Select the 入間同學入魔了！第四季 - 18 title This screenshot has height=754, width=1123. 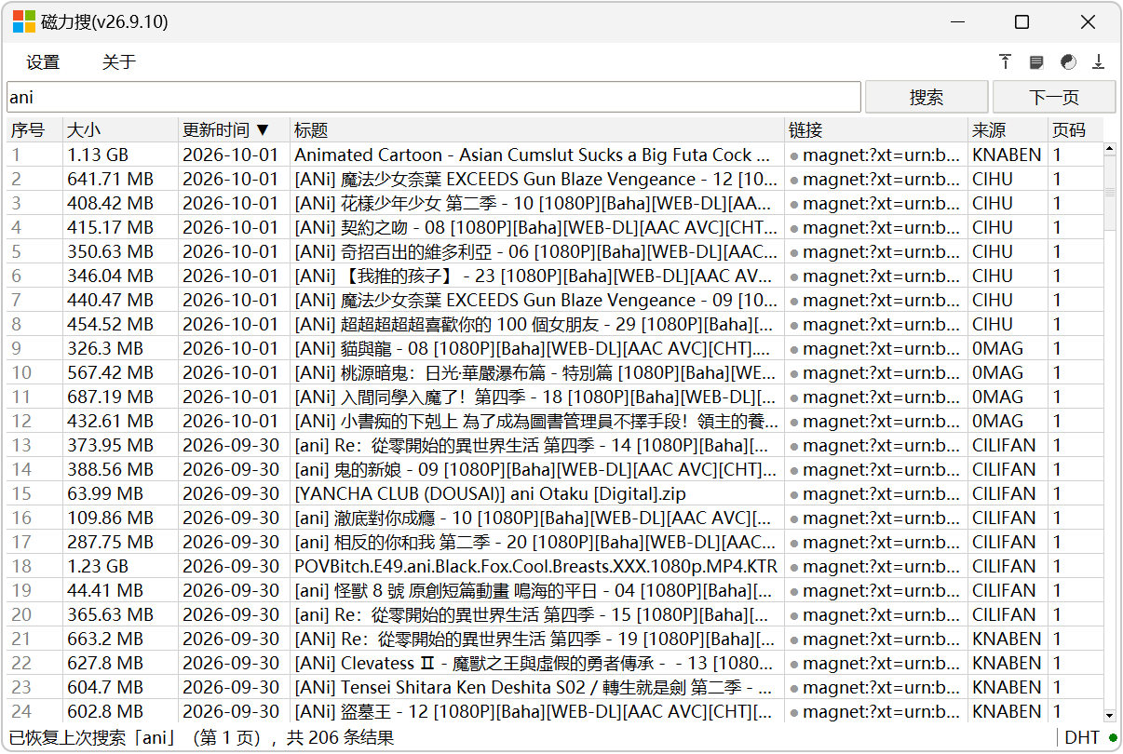[x=536, y=397]
